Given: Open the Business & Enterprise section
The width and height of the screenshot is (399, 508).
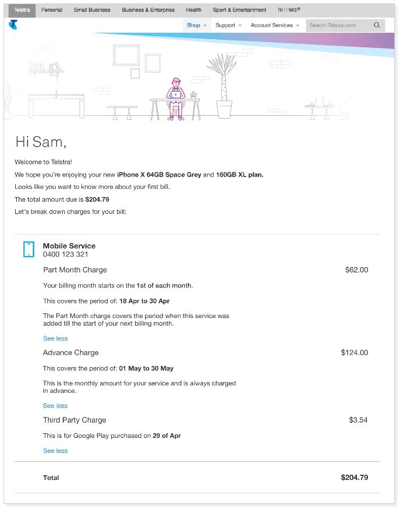Looking at the screenshot, I should click(x=147, y=10).
